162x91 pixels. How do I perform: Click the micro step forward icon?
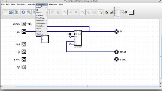[x=88, y=12]
